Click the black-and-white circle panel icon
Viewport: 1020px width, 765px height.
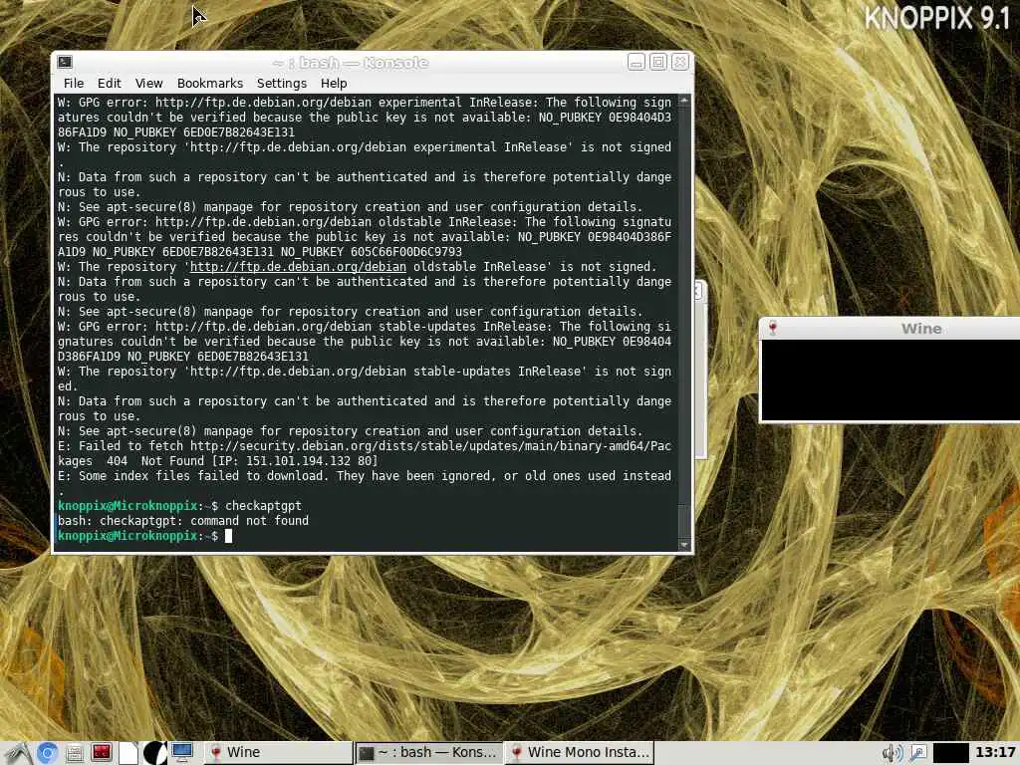(x=154, y=753)
